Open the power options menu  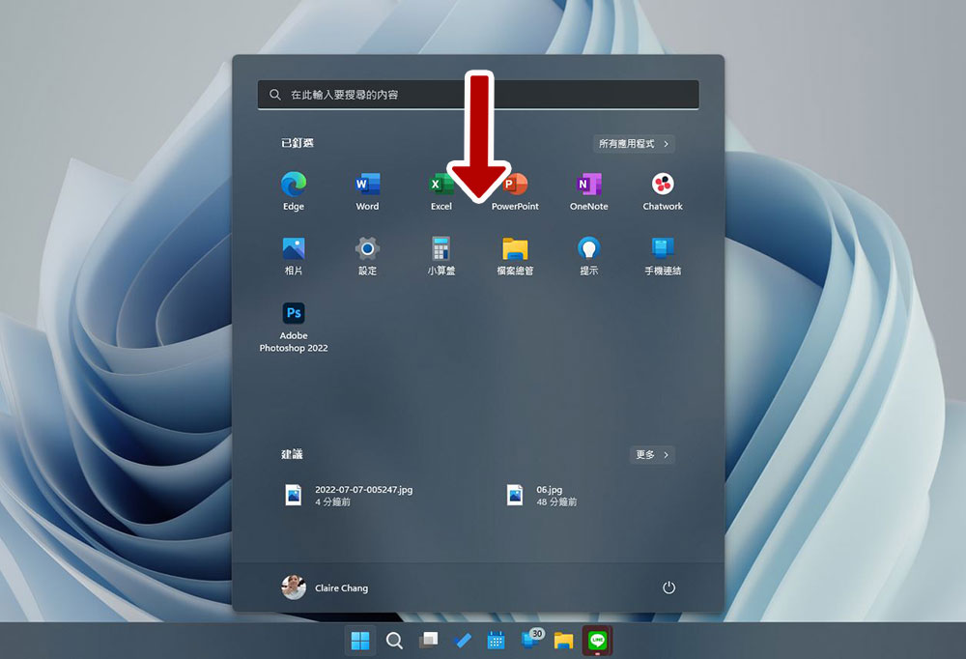point(668,587)
